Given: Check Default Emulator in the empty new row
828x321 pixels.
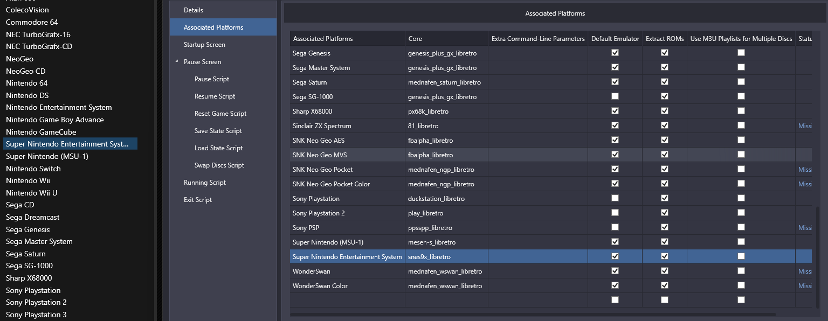Looking at the screenshot, I should coord(615,300).
